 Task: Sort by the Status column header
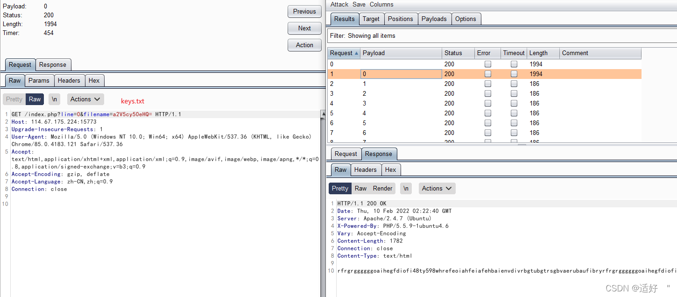(x=458, y=53)
